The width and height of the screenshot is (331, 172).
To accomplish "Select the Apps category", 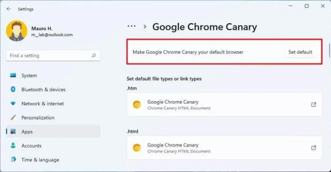I will coord(53,132).
